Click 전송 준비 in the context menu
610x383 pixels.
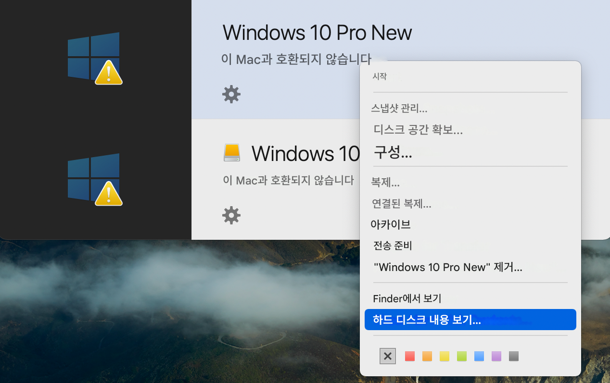[393, 246]
